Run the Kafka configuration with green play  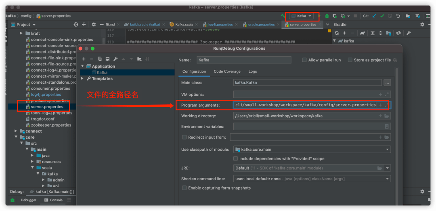[319, 16]
